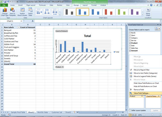
Task: Choose the black/gray chart style
Action: pyautogui.click(x=69, y=12)
